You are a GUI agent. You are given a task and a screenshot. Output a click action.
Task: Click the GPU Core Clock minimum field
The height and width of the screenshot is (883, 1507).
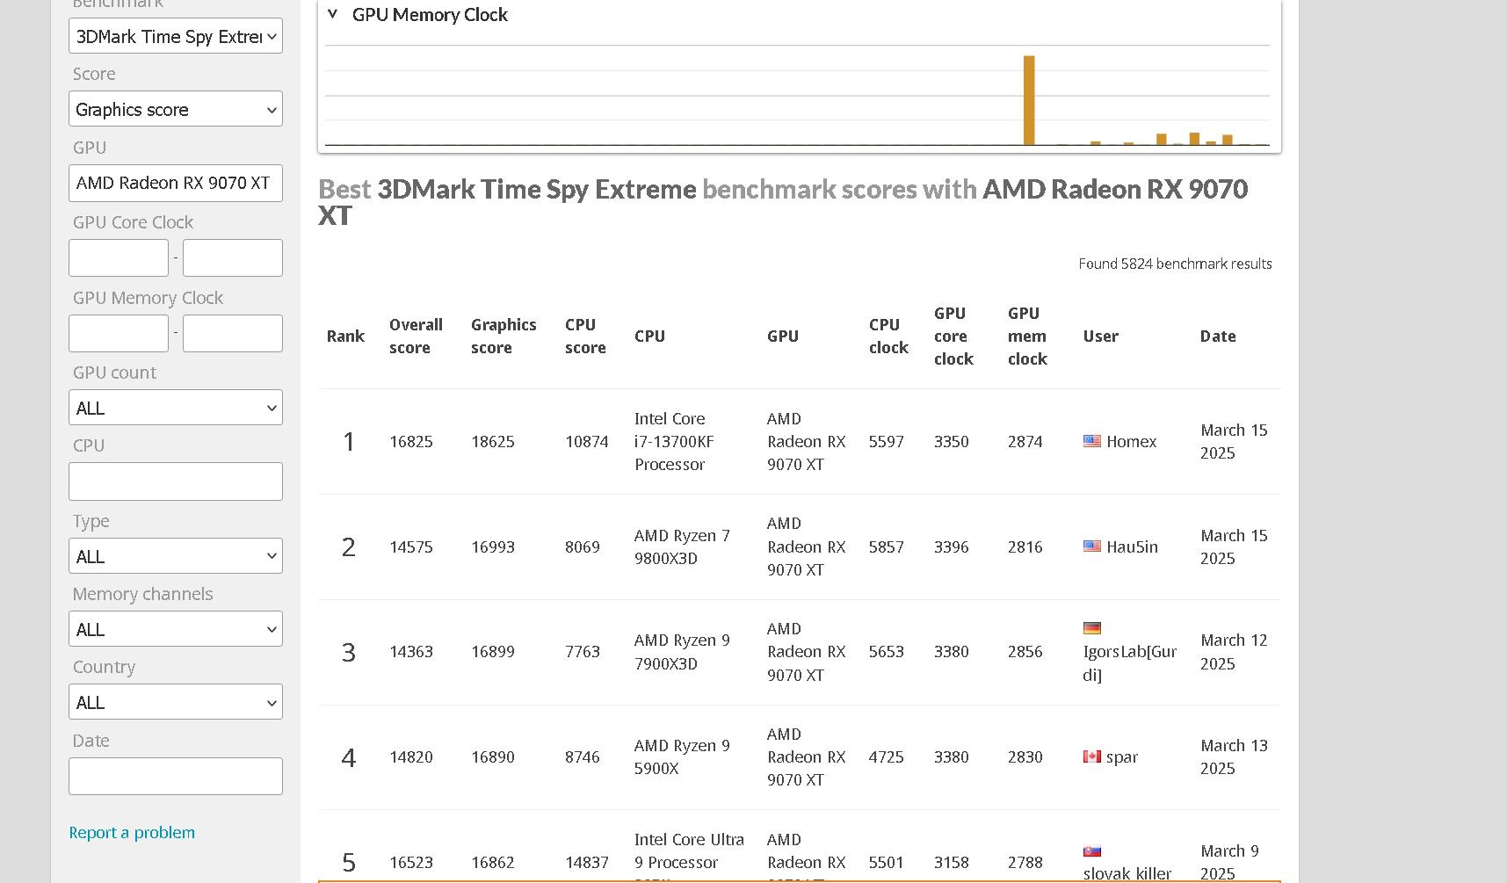tap(119, 258)
